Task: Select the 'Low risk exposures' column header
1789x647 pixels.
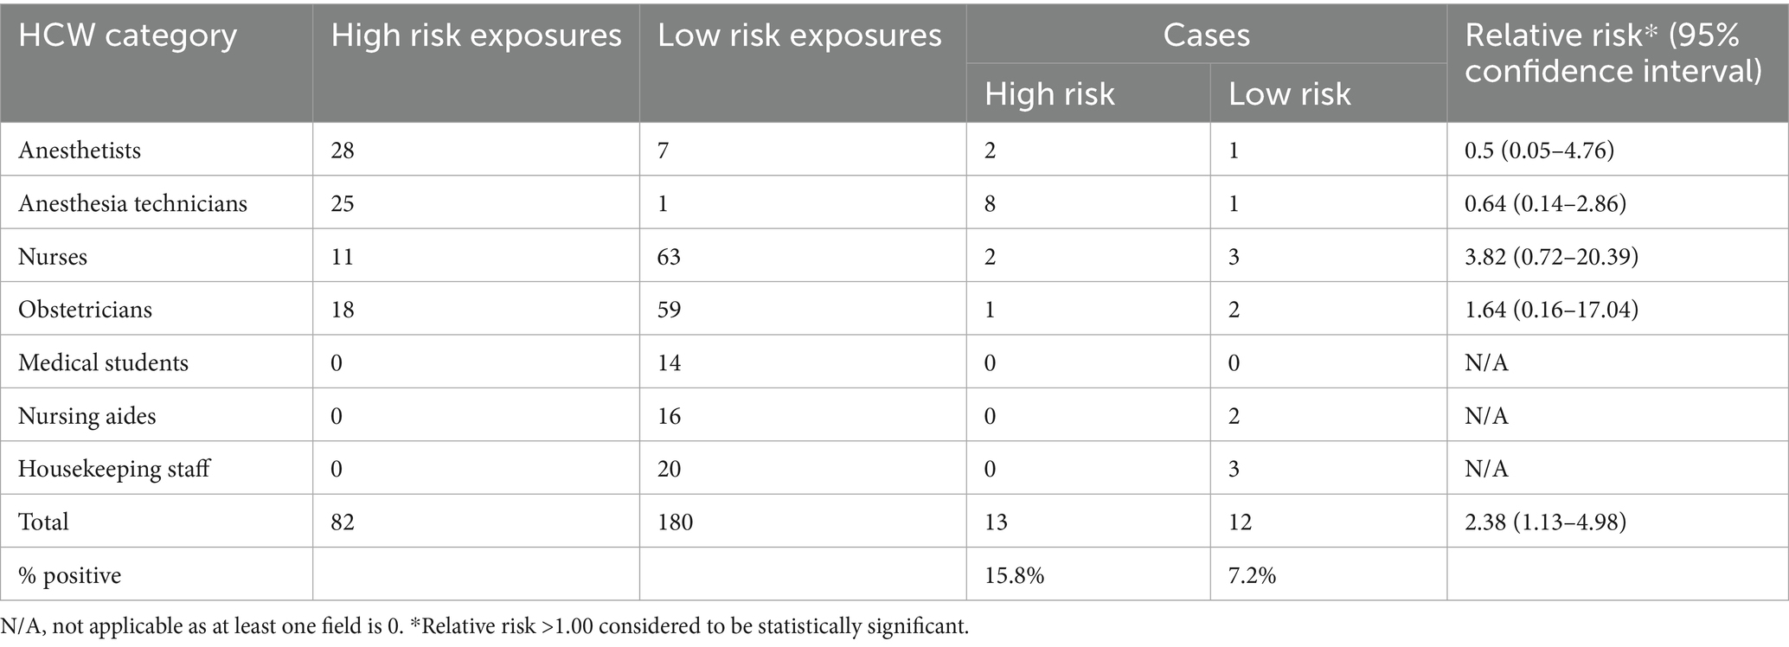Action: pos(799,36)
